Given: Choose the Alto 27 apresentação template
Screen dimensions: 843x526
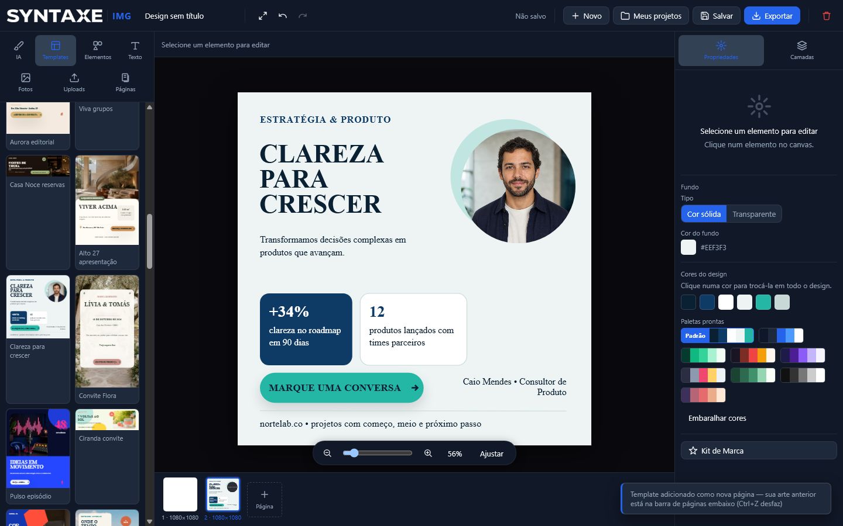Looking at the screenshot, I should pyautogui.click(x=107, y=212).
